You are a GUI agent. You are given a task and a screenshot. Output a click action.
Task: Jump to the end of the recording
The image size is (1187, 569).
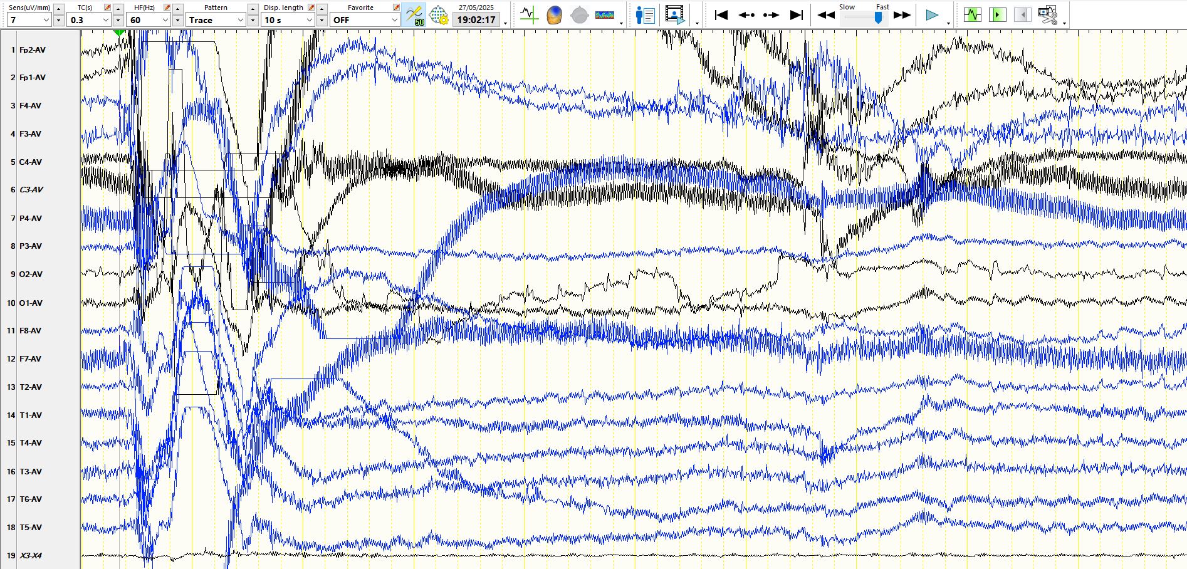tap(797, 14)
